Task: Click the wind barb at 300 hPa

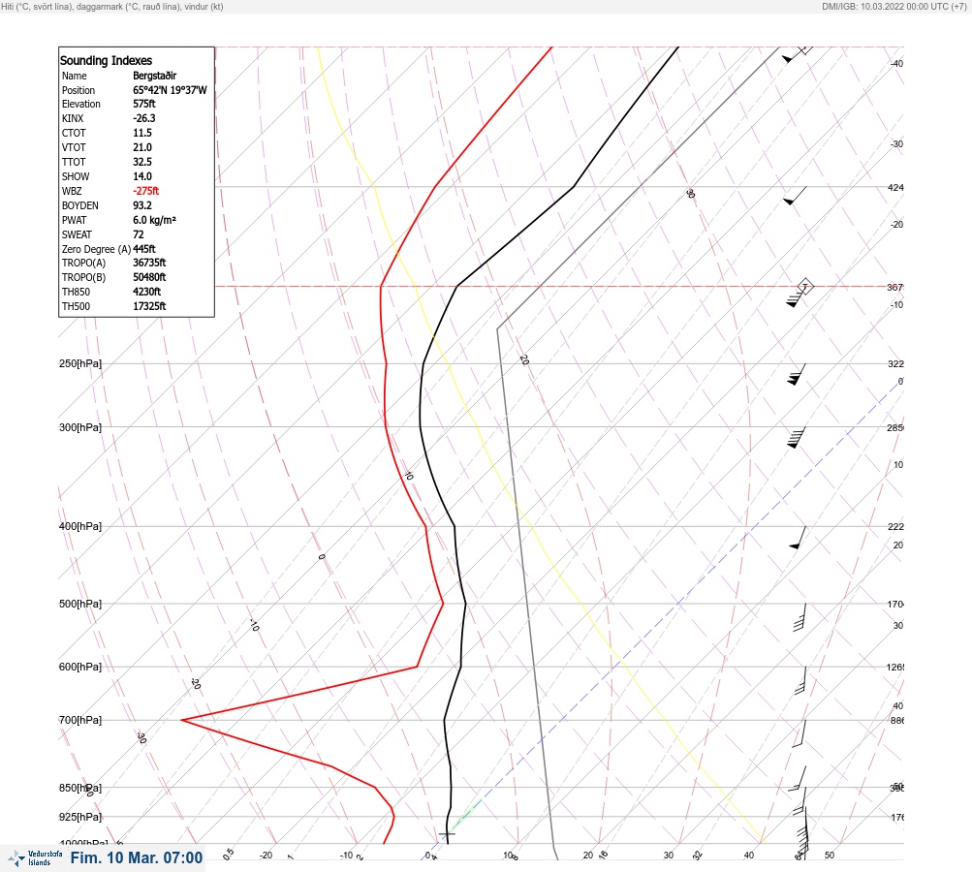Action: 797,438
